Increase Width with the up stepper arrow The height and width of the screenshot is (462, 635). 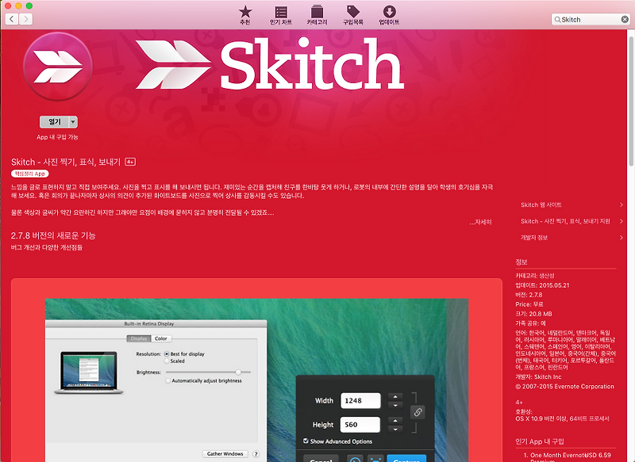pos(395,396)
